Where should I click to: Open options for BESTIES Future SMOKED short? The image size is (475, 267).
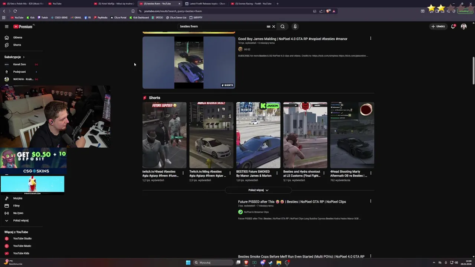(277, 173)
